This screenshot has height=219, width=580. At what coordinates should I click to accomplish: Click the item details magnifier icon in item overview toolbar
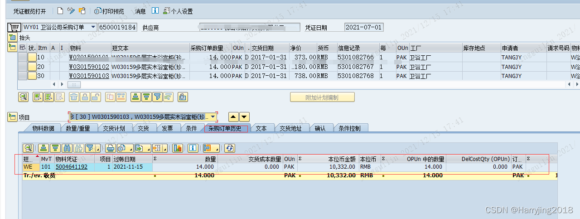tap(23, 97)
